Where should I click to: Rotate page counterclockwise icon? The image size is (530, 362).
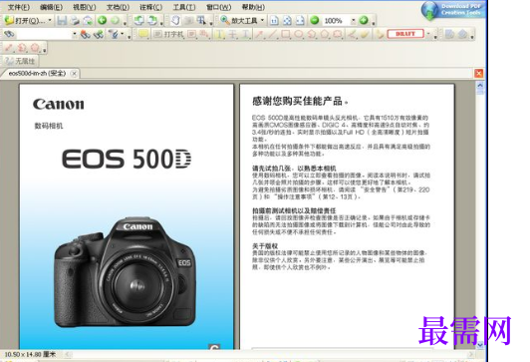click(x=138, y=21)
